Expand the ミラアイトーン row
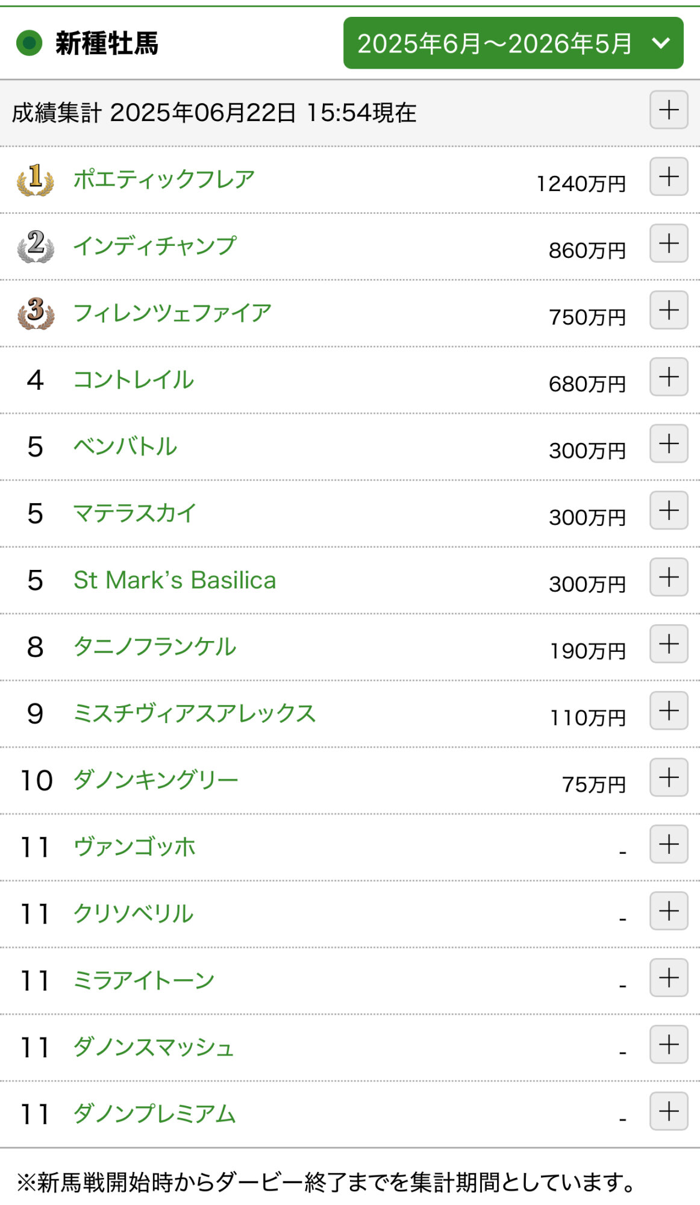Image resolution: width=700 pixels, height=1205 pixels. click(x=669, y=978)
